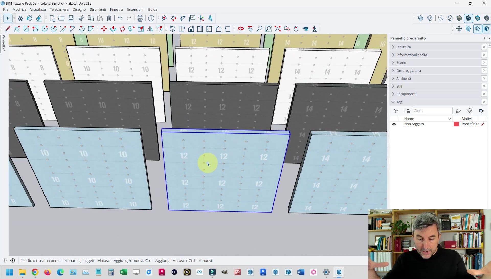Activate the Orbit tool
Image resolution: width=491 pixels, height=279 pixels.
241,29
